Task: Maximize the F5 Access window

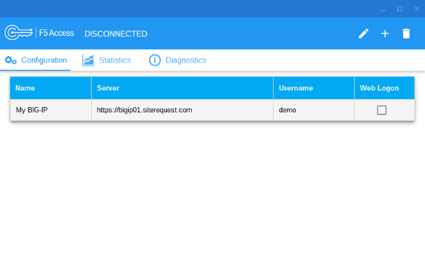Action: click(x=400, y=9)
